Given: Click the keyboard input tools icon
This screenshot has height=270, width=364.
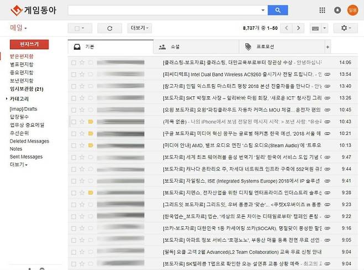Looking at the screenshot, I should [315, 28].
